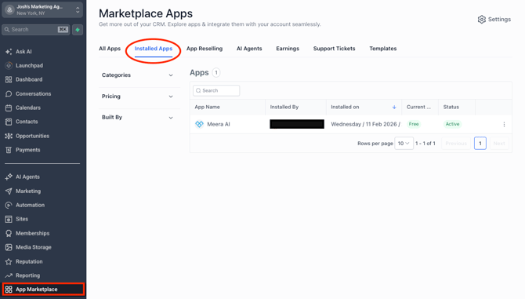The image size is (525, 299).
Task: Click the Sites sidebar icon
Action: pos(9,219)
